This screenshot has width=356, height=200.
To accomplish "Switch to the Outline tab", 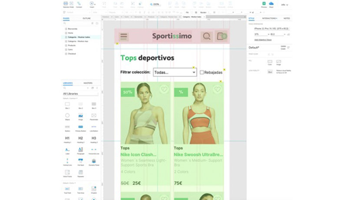I will pyautogui.click(x=87, y=18).
